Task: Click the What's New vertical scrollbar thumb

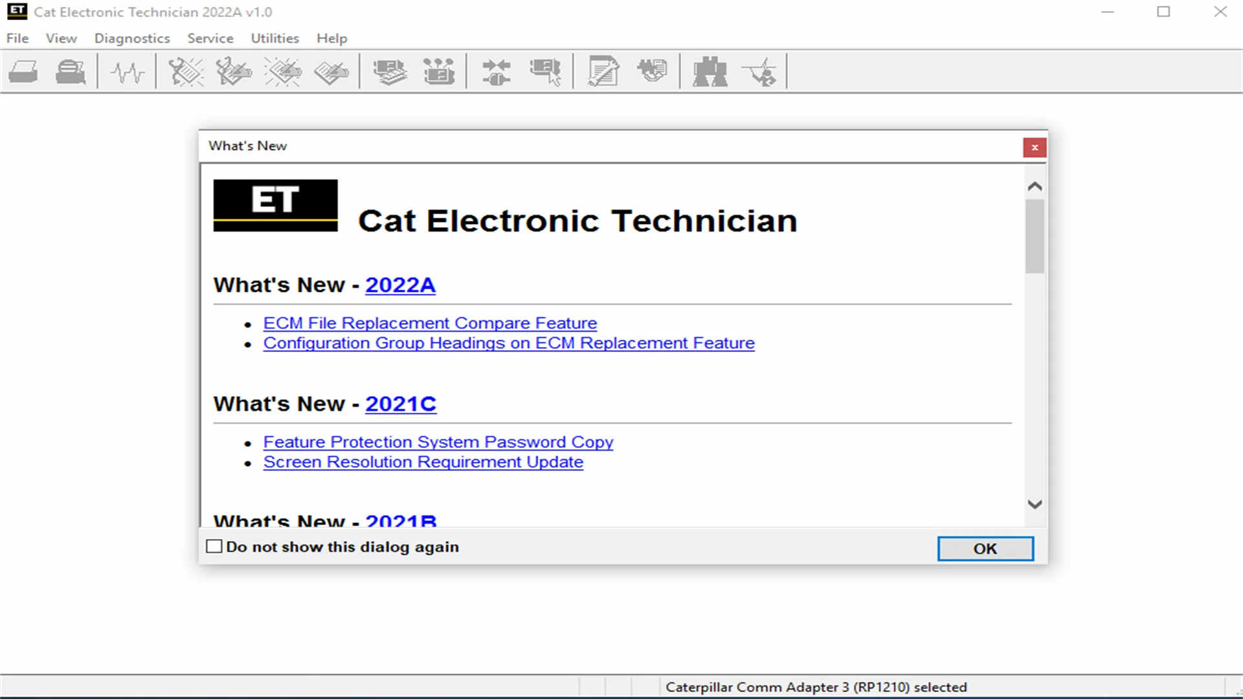Action: 1035,236
